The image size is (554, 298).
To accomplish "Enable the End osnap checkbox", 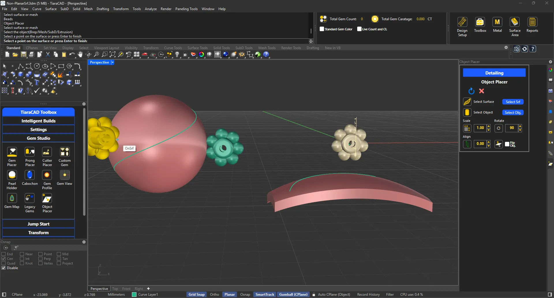I will click(x=3, y=254).
